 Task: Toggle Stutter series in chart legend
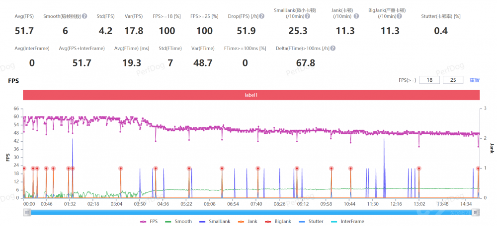[310, 222]
